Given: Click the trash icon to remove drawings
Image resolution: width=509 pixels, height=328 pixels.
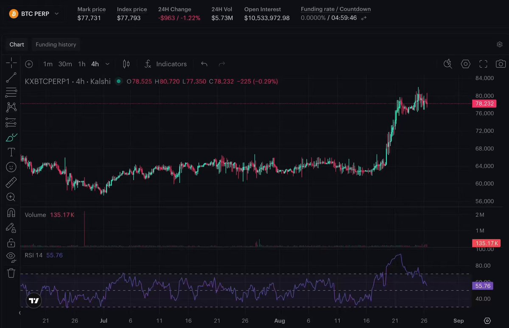Looking at the screenshot, I should 11,272.
